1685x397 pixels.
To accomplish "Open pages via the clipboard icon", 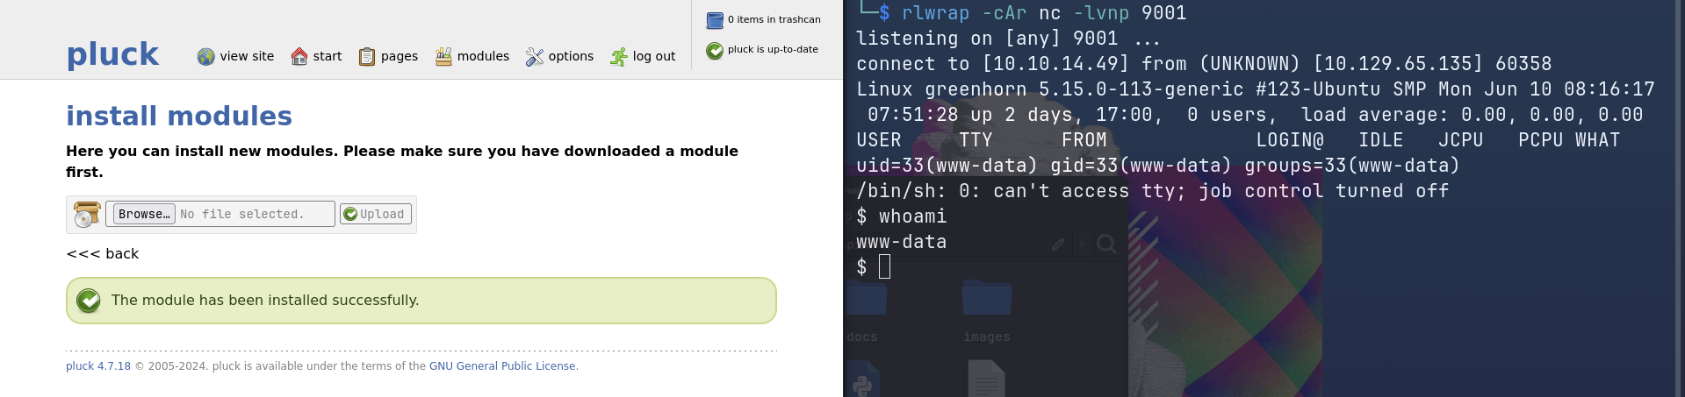I will (367, 57).
